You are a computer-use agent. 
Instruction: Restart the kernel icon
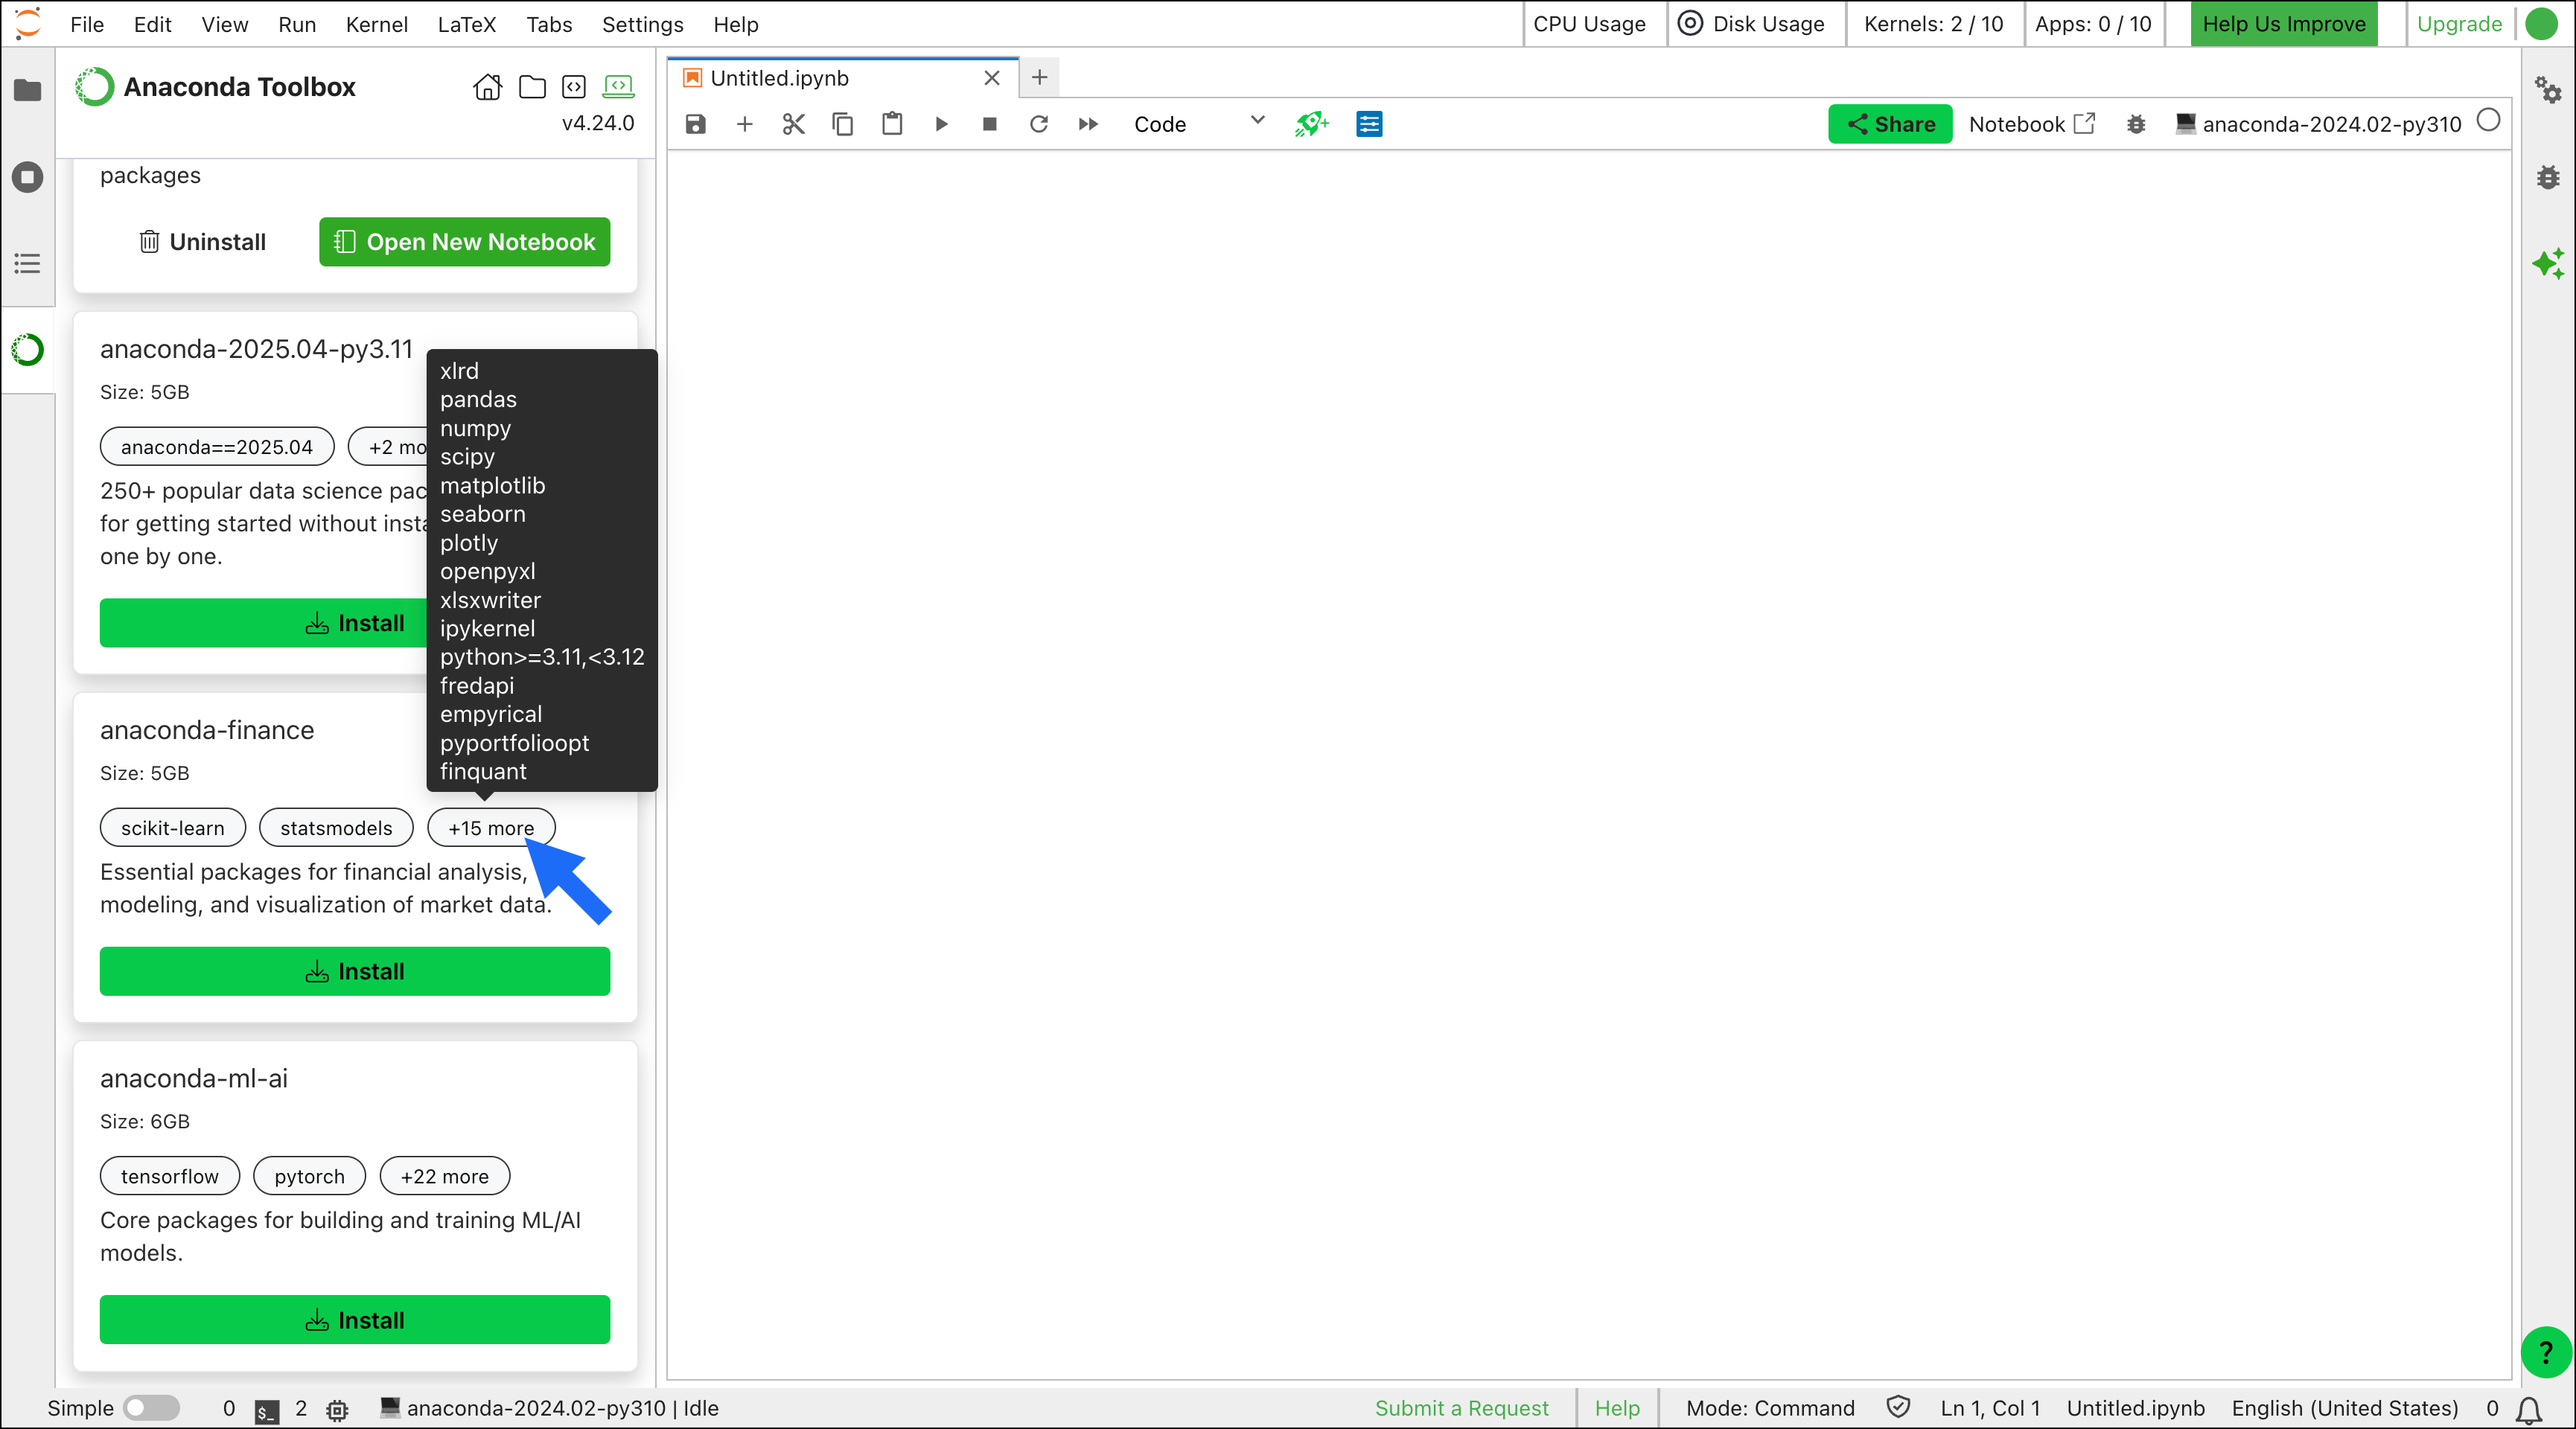point(1039,124)
